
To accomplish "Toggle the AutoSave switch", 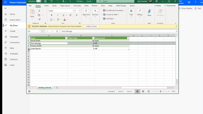I will [39, 1].
